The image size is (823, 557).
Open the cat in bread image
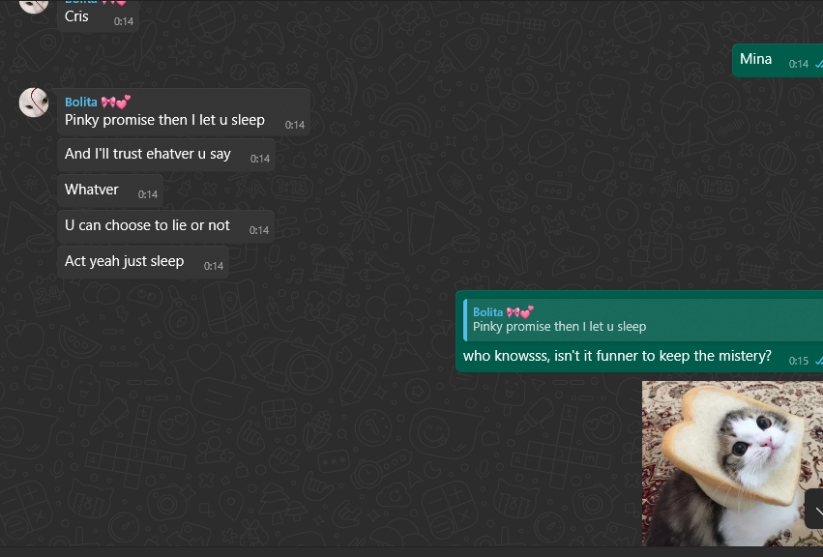click(732, 463)
